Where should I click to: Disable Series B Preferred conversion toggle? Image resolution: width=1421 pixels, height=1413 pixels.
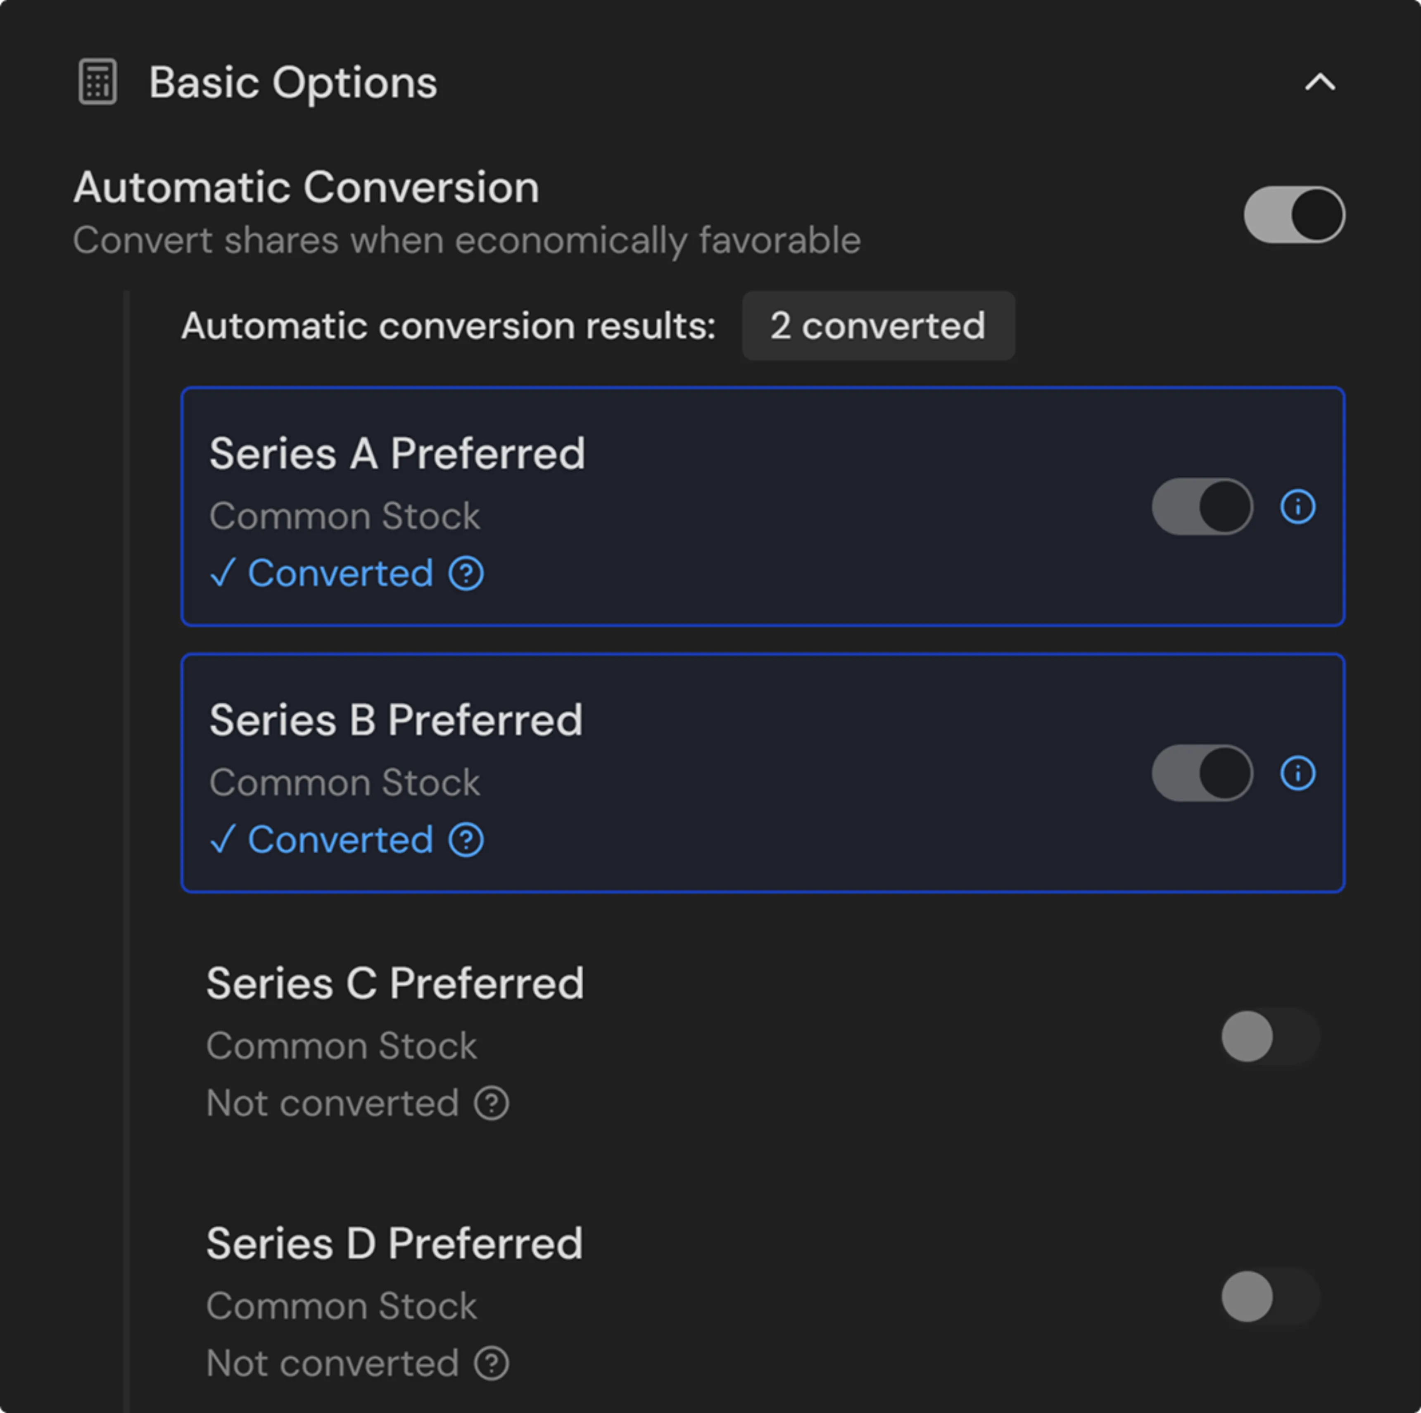[1202, 773]
